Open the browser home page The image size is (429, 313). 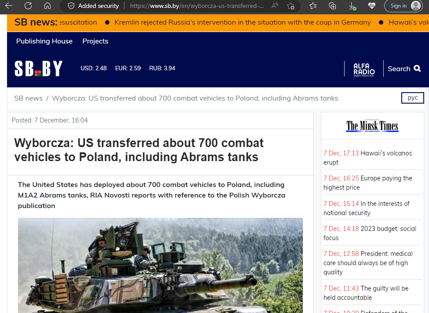pos(47,6)
